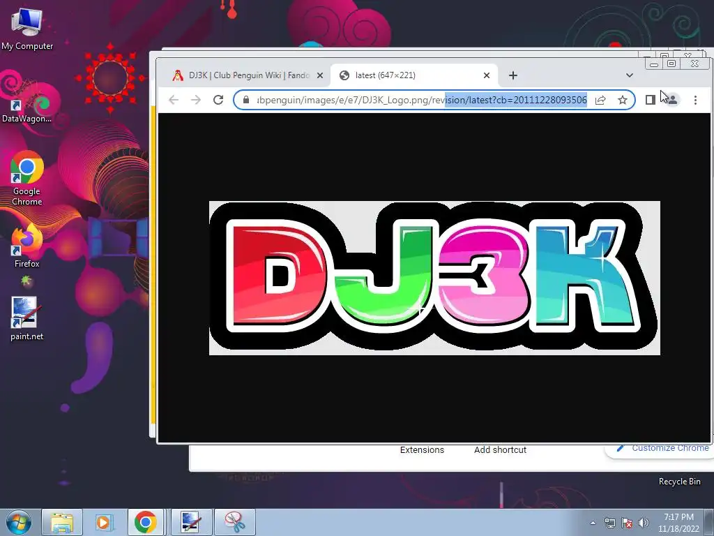Screen dimensions: 714x536
Task: Open the volume control tray icon
Action: pyautogui.click(x=643, y=523)
